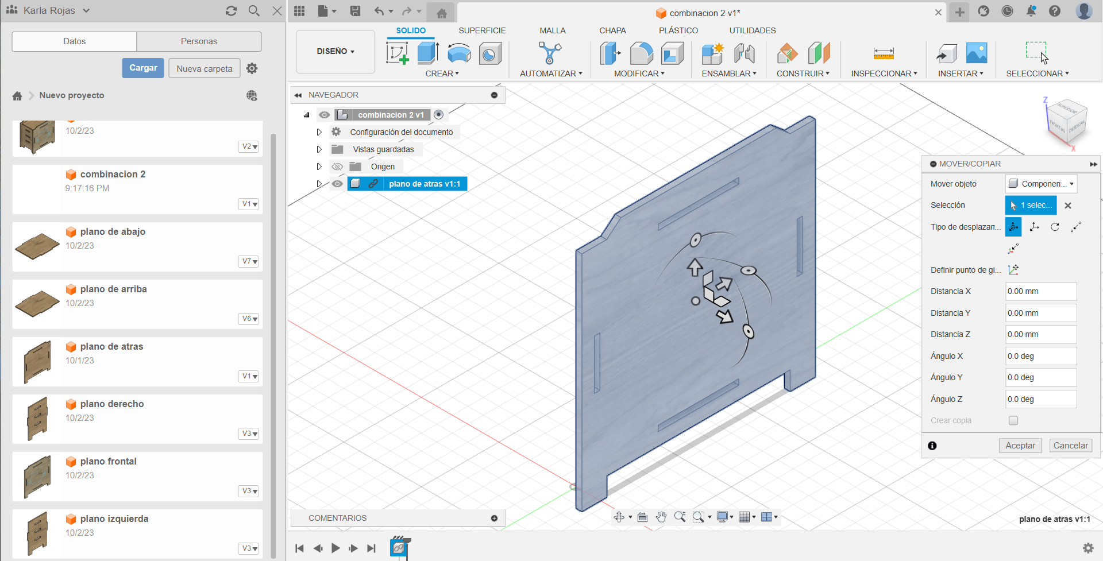Image resolution: width=1103 pixels, height=561 pixels.
Task: Redo the last action
Action: [x=407, y=11]
